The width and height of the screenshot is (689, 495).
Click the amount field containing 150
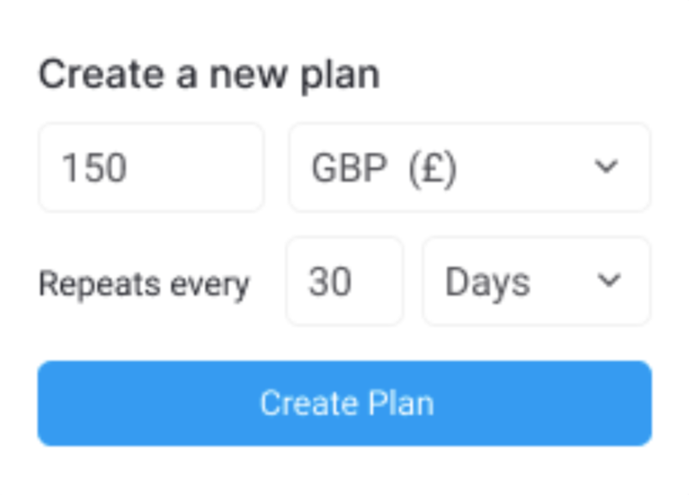click(x=151, y=167)
